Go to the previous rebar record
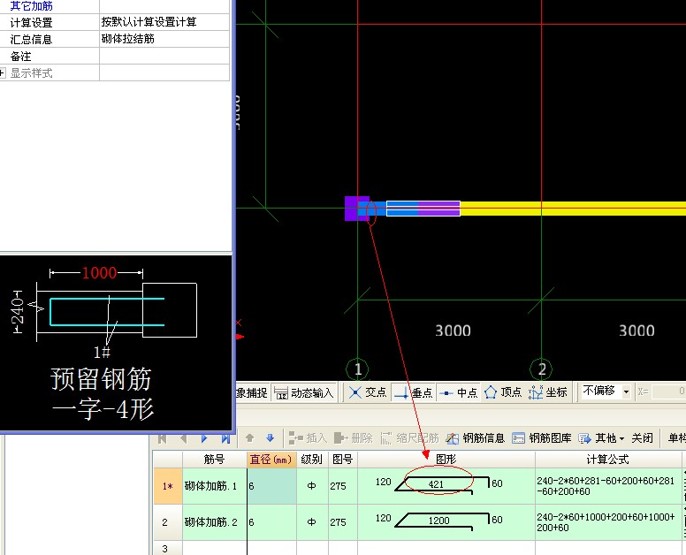 [183, 438]
